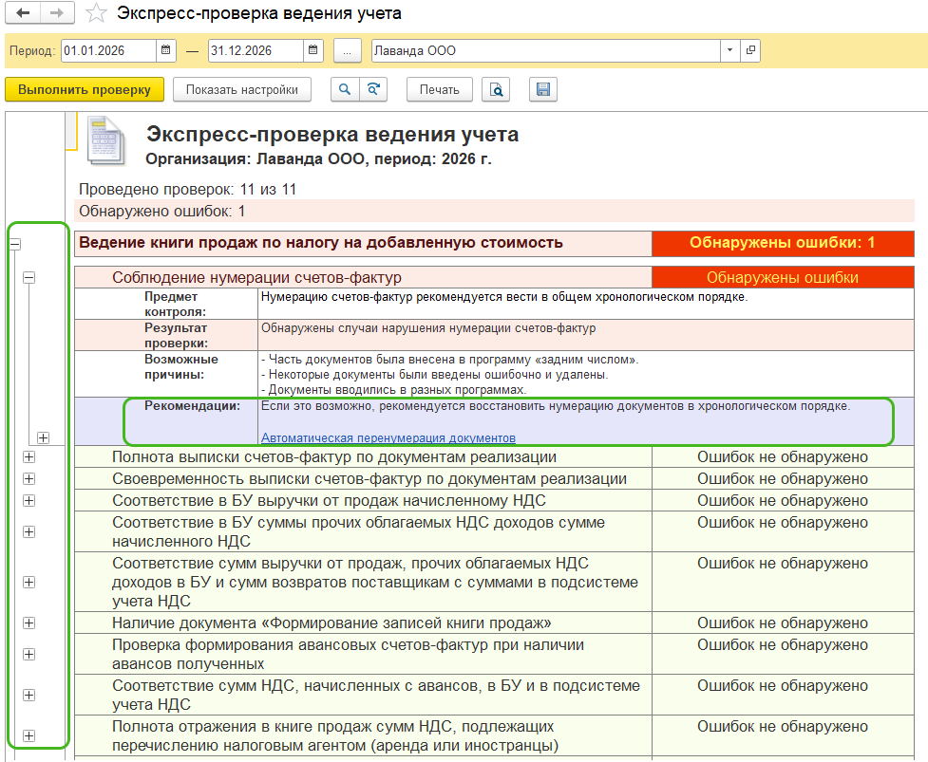Expand Наличие документа «Формирование записей книги продаж» row
Screen dimensions: 928x762
tap(28, 623)
